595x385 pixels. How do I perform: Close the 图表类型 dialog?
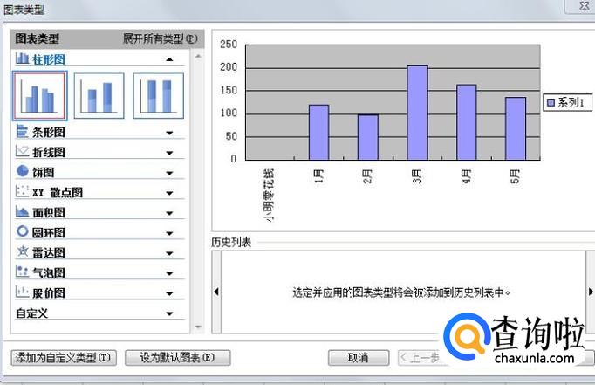click(584, 6)
